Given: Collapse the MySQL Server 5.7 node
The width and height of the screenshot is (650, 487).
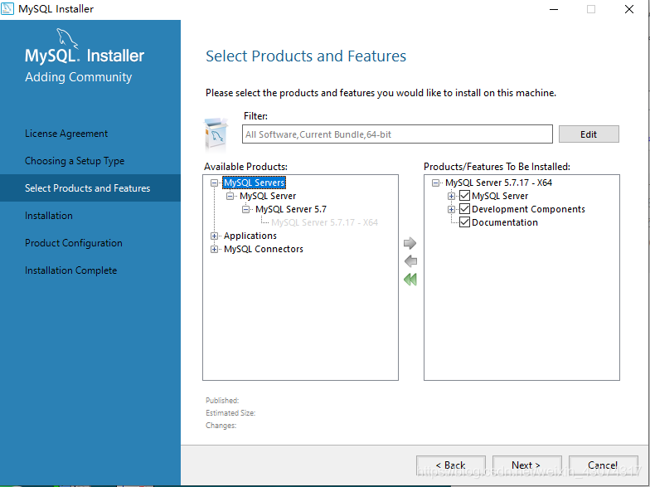Looking at the screenshot, I should (x=245, y=209).
